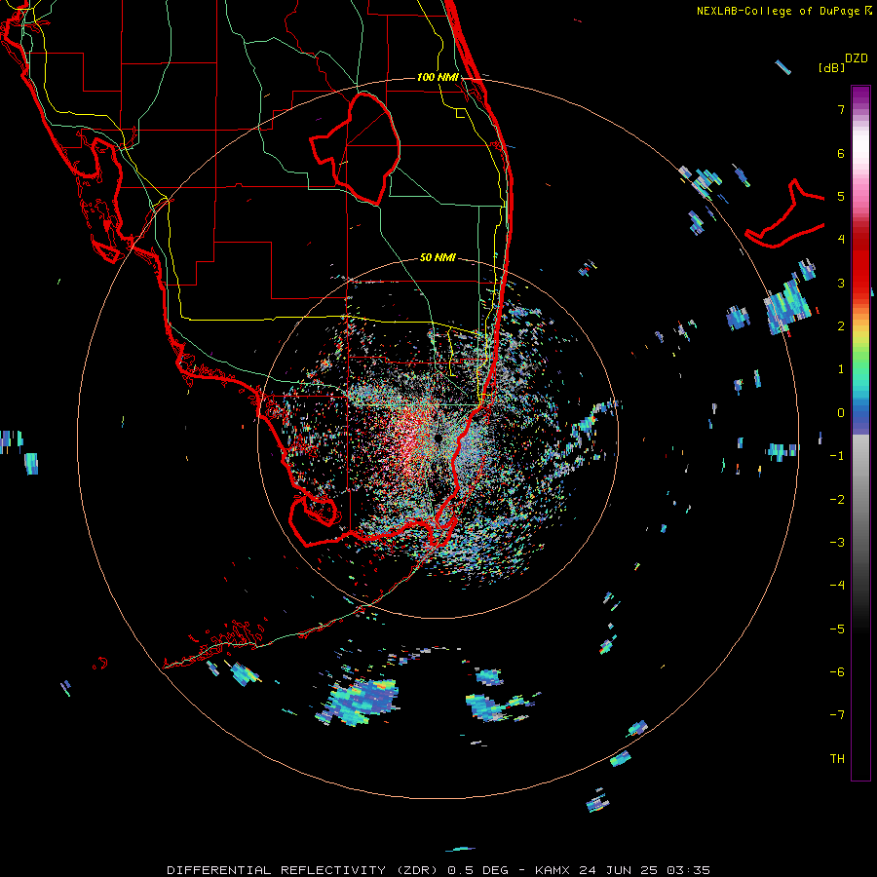Click the 0.5 DEG elevation text

[478, 870]
